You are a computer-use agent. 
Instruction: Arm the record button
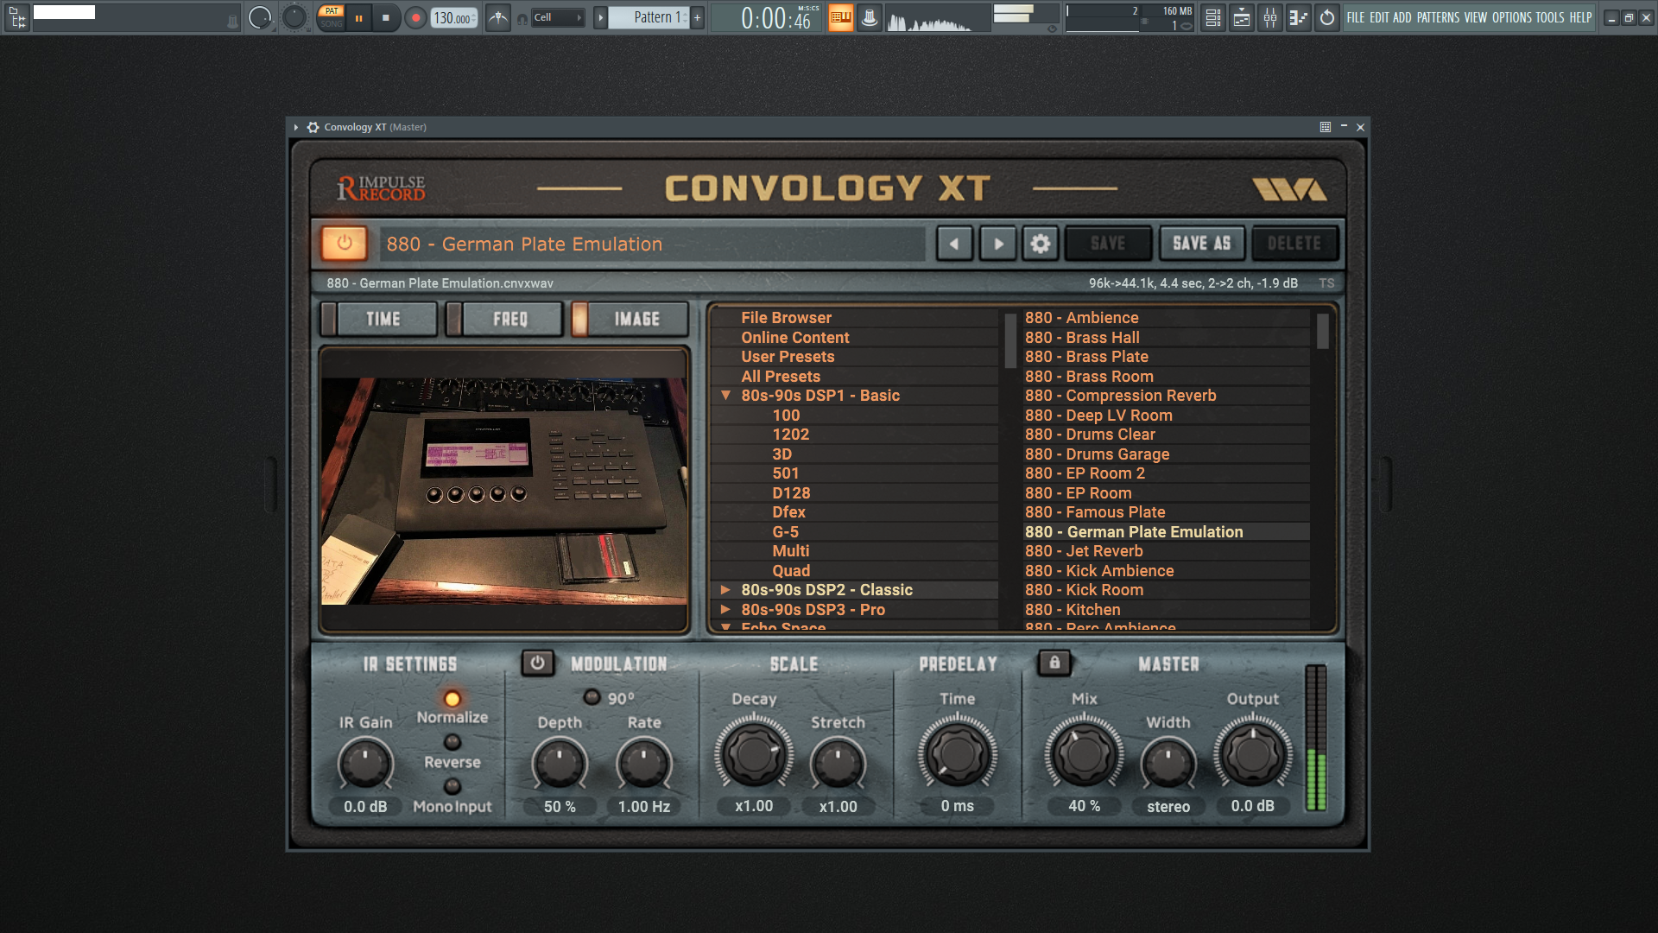tap(415, 17)
